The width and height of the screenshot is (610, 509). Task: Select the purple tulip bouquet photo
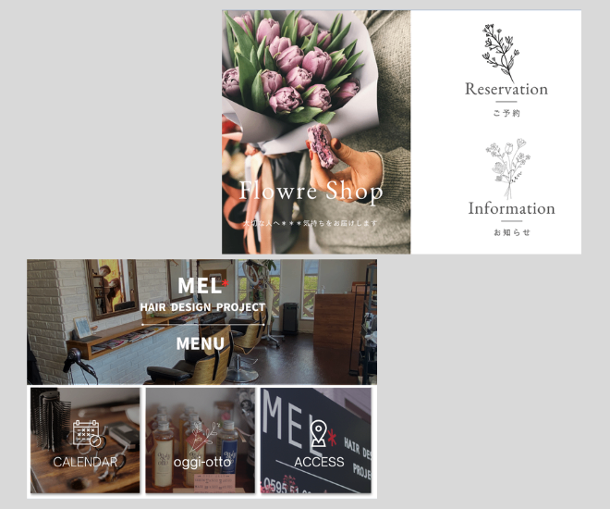[x=316, y=132]
